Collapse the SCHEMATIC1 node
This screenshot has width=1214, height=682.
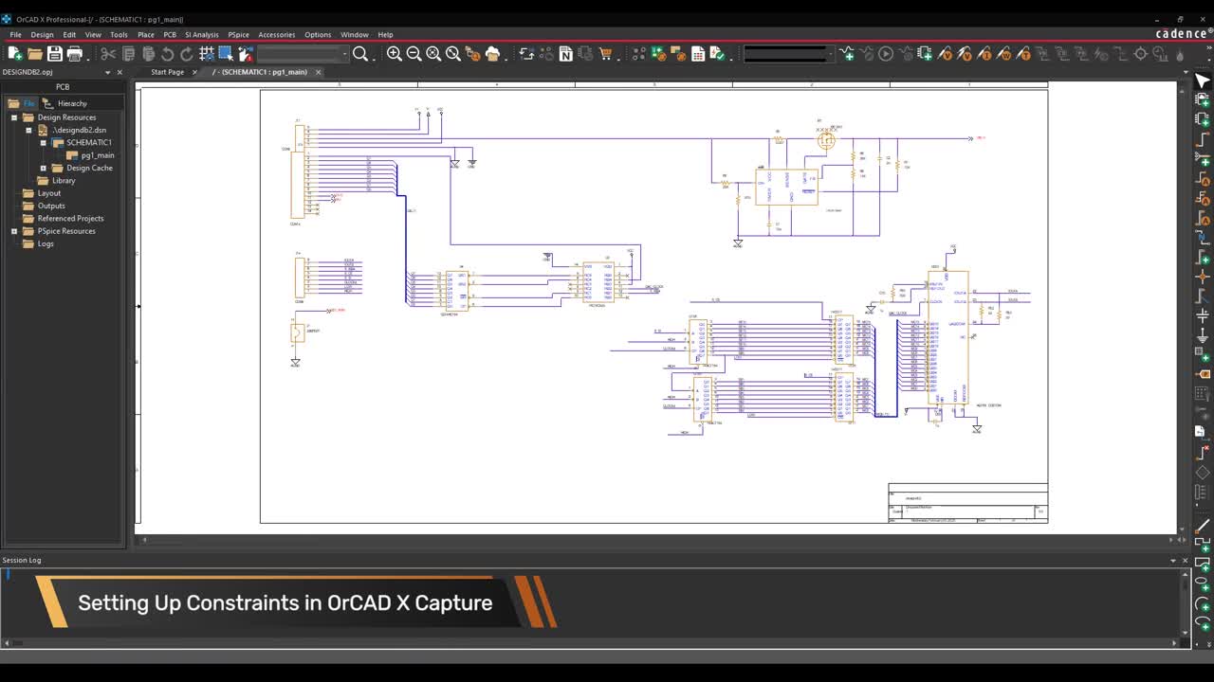[x=43, y=143]
